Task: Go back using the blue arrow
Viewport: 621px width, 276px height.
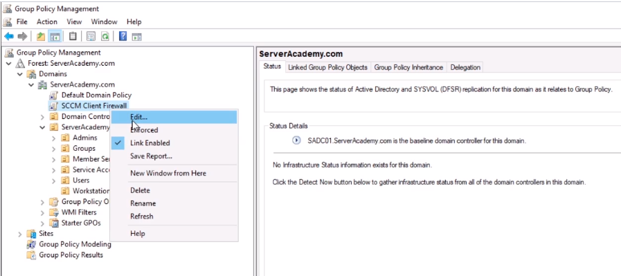Action: click(9, 37)
